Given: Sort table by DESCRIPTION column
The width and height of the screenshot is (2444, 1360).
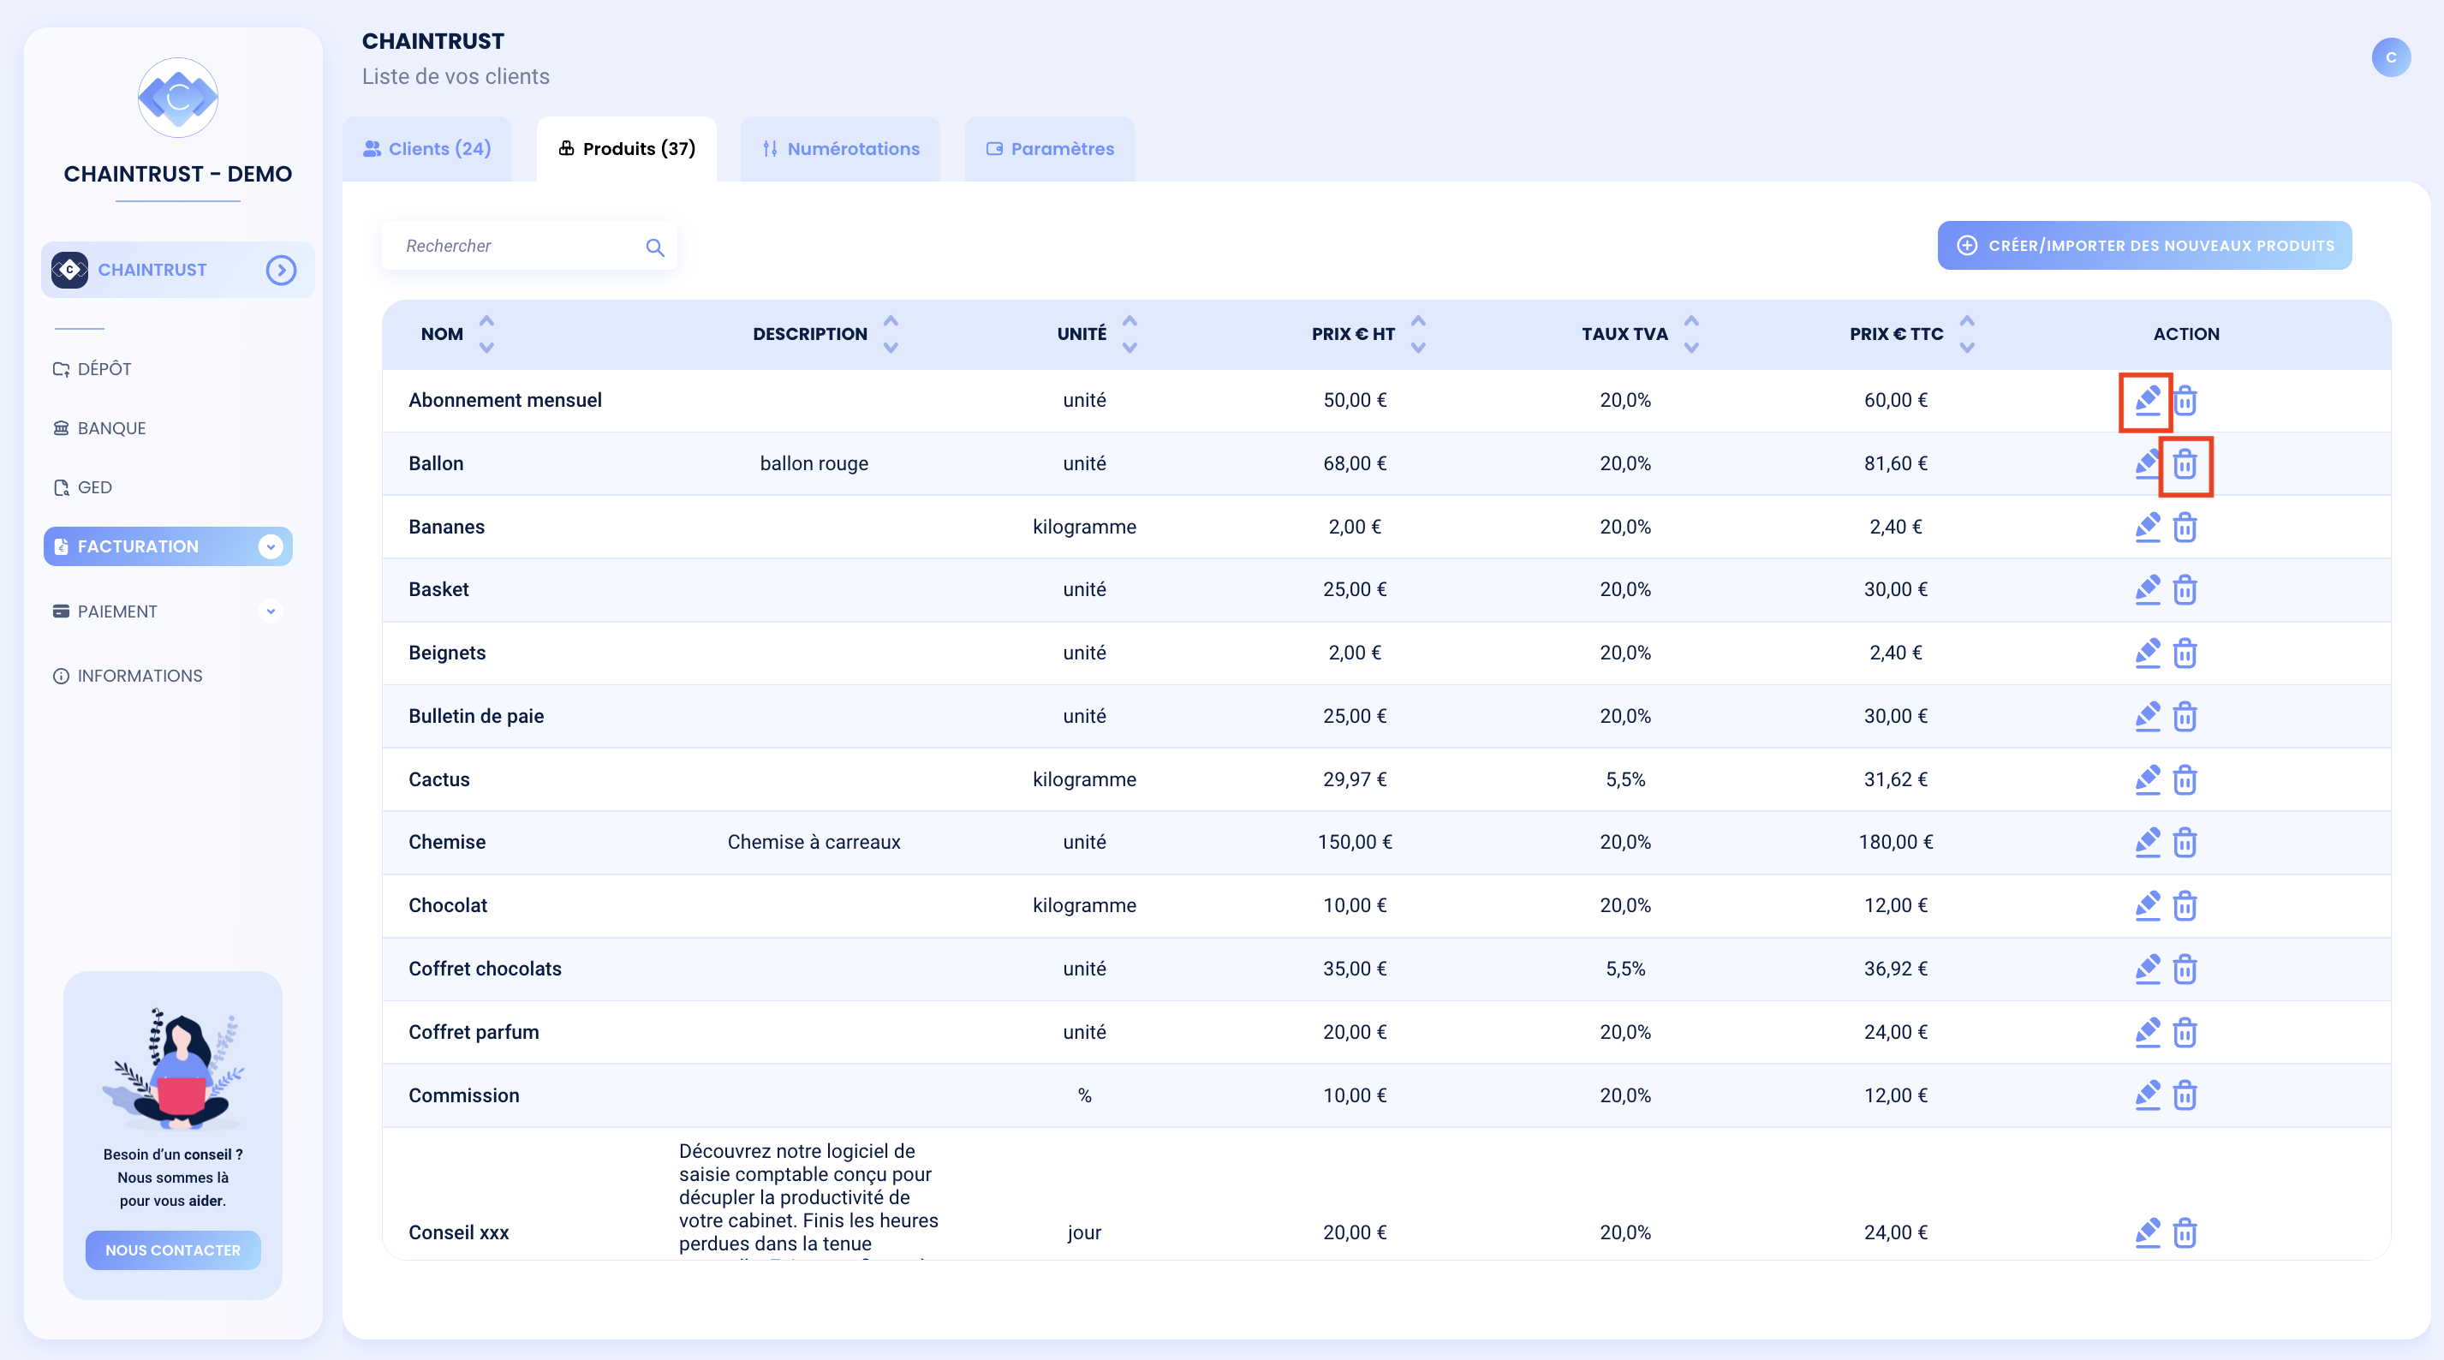Looking at the screenshot, I should click(x=891, y=334).
